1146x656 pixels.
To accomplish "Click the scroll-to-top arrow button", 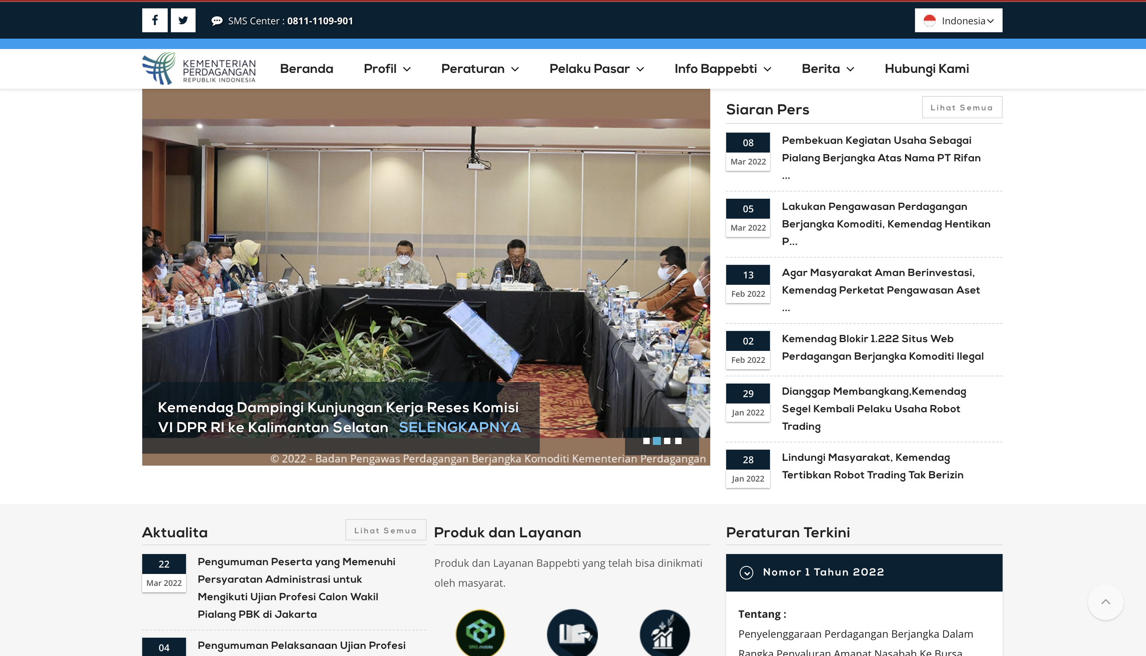I will [1105, 602].
